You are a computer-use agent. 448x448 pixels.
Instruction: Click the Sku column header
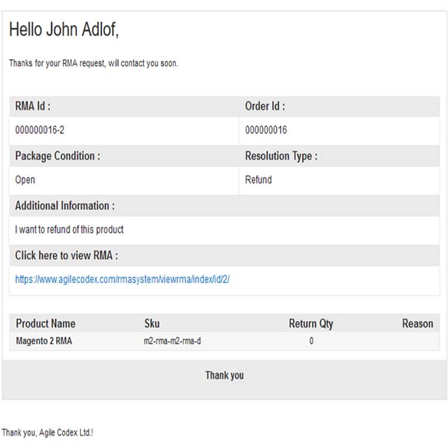(152, 324)
